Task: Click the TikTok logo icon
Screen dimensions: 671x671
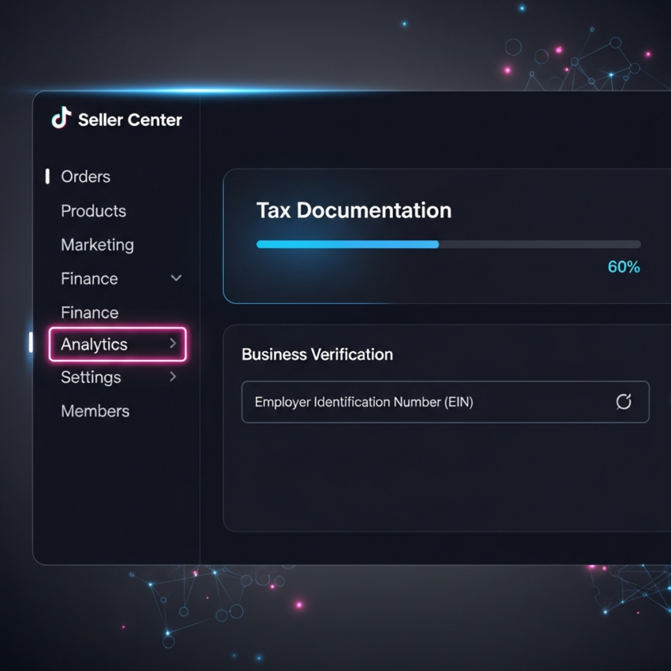Action: coord(61,118)
